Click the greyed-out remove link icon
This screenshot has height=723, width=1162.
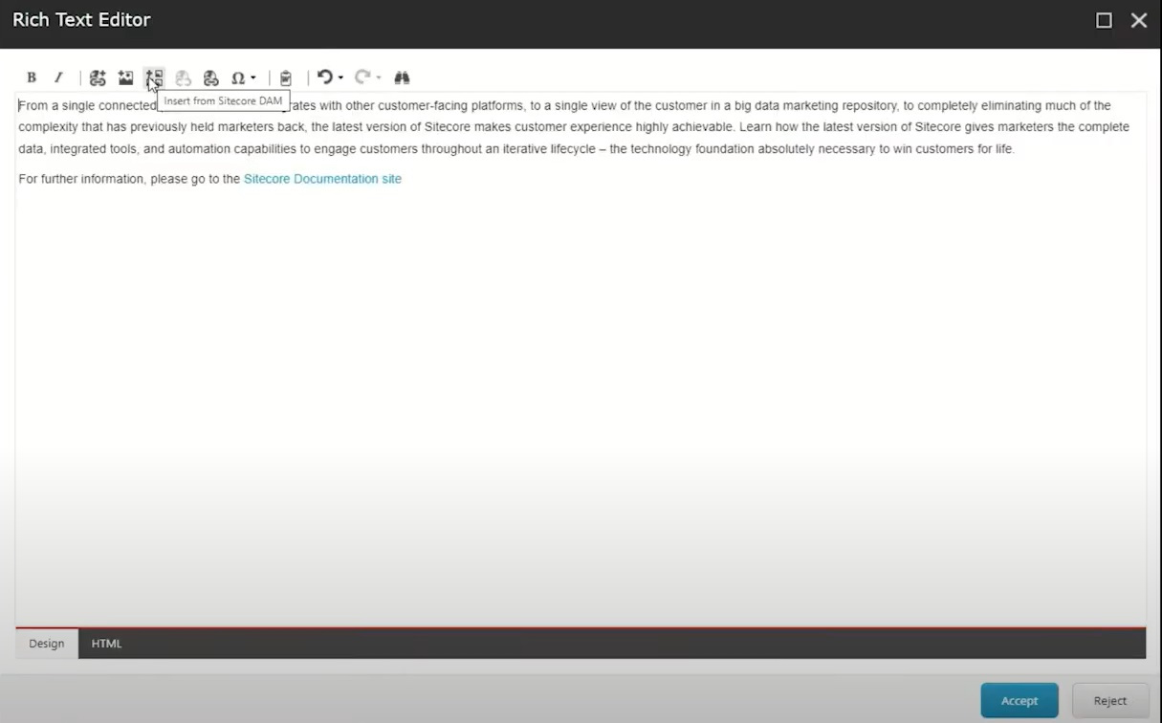pyautogui.click(x=183, y=77)
